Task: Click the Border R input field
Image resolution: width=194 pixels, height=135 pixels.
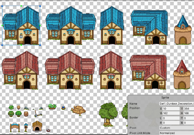Action: click(x=170, y=123)
